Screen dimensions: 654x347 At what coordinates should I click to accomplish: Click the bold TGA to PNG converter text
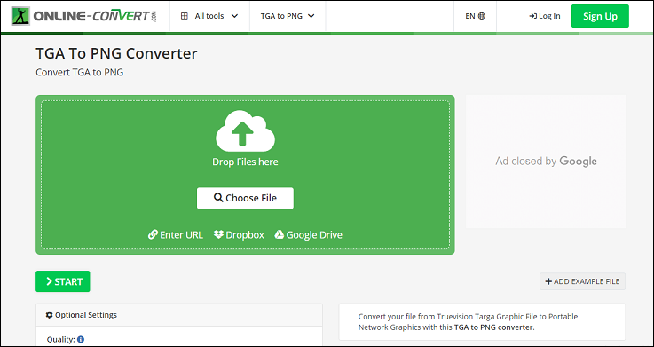pos(493,327)
